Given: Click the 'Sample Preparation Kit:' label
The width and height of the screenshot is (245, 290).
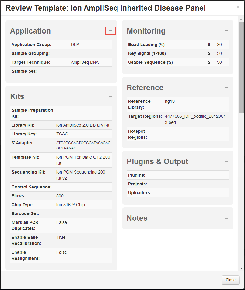Looking at the screenshot, I should pos(32,113).
